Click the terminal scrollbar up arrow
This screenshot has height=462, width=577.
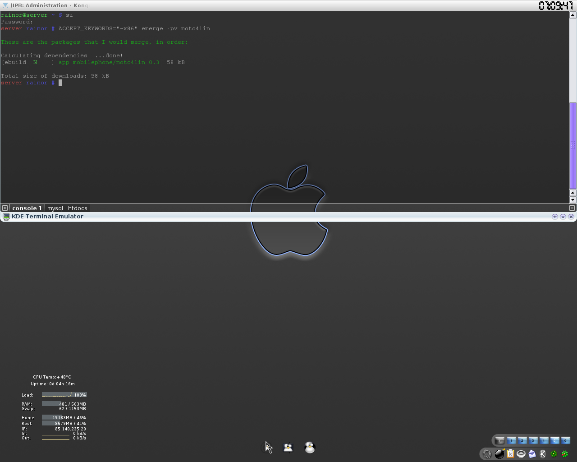pos(573,15)
